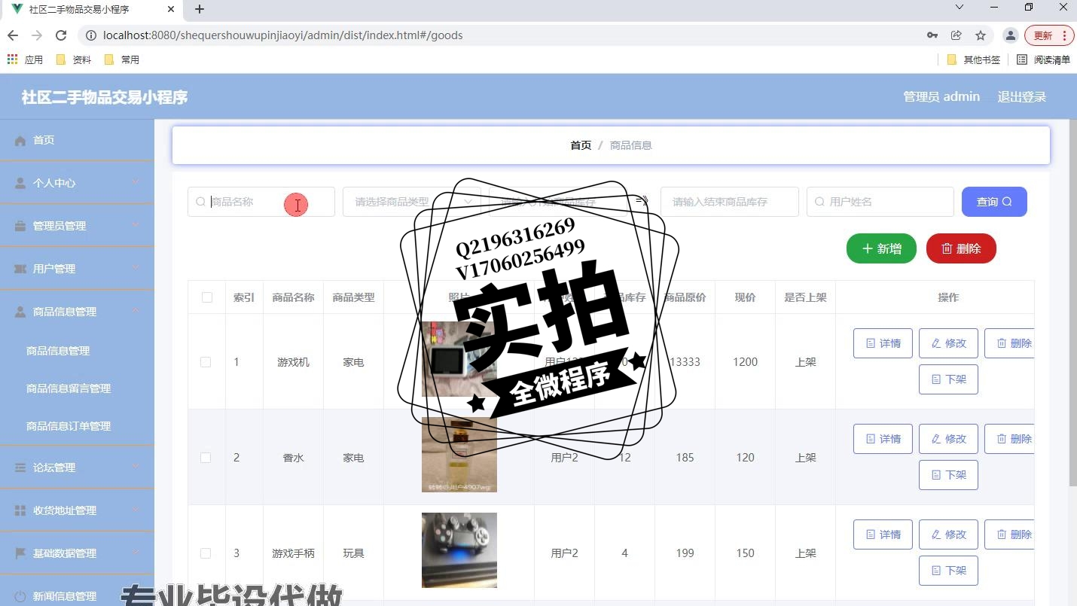This screenshot has width=1077, height=606.
Task: Click the browser reload icon
Action: 62,35
